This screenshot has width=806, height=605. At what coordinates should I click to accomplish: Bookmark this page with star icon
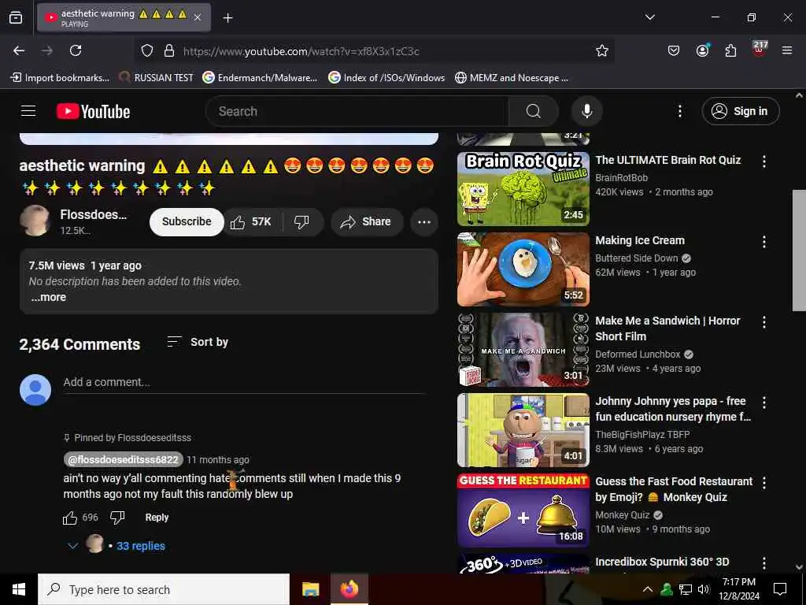click(x=602, y=50)
